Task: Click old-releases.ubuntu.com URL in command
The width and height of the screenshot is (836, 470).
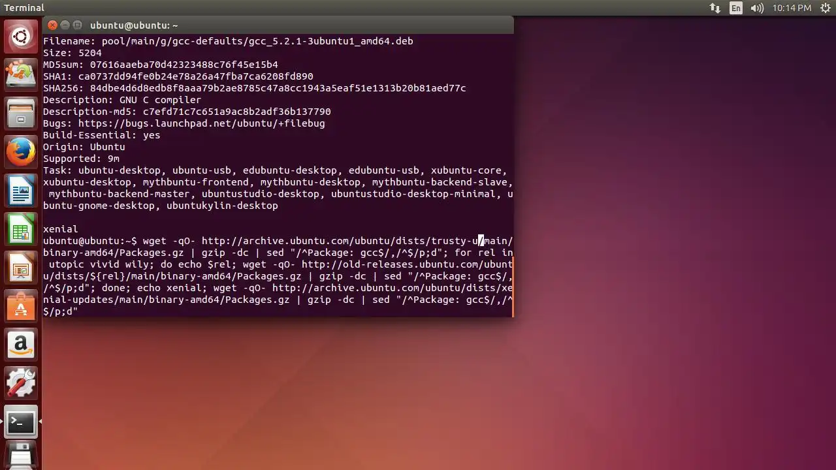Action: (x=408, y=264)
